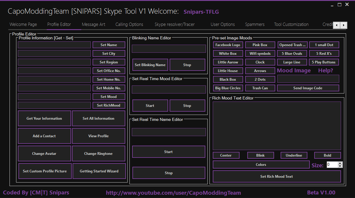Select Pink Box preset mood
Image resolution: width=355 pixels, height=198 pixels.
point(260,45)
